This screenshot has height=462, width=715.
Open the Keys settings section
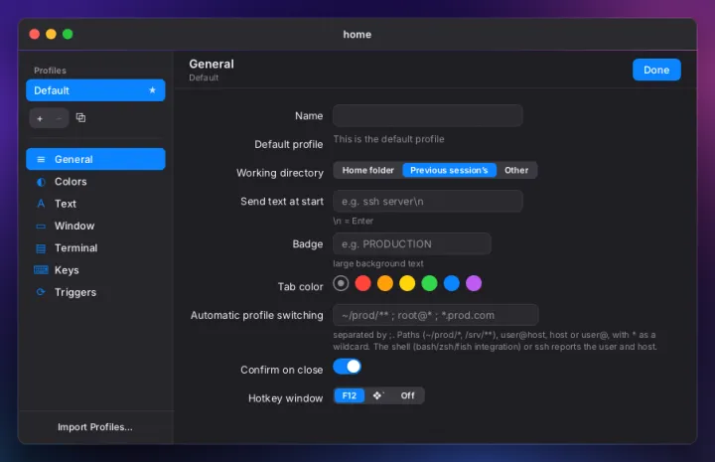tap(95, 270)
